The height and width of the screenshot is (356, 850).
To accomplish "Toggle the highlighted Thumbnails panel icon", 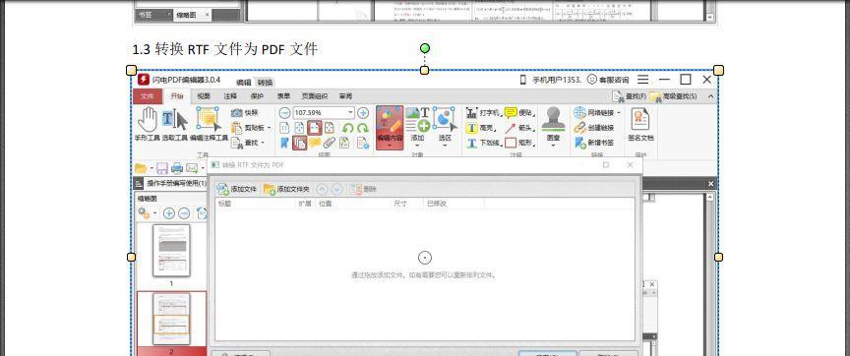I will [x=300, y=143].
